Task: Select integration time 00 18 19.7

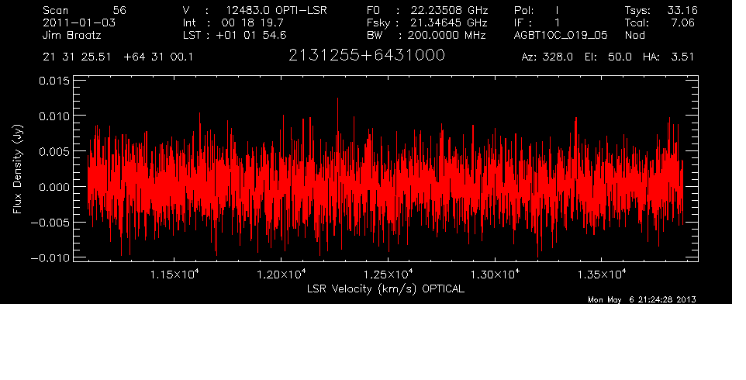Action: pyautogui.click(x=253, y=22)
